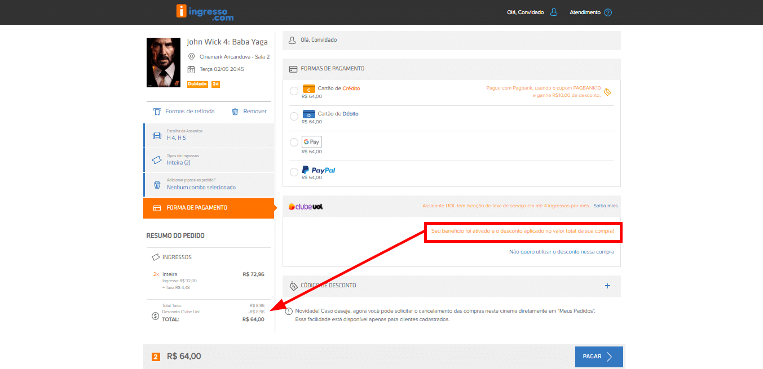The height and width of the screenshot is (369, 763).
Task: Click the discount code tag icon
Action: (x=293, y=286)
